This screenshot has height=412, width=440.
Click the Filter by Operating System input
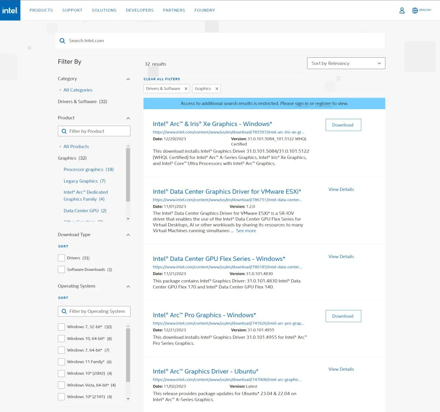point(94,311)
